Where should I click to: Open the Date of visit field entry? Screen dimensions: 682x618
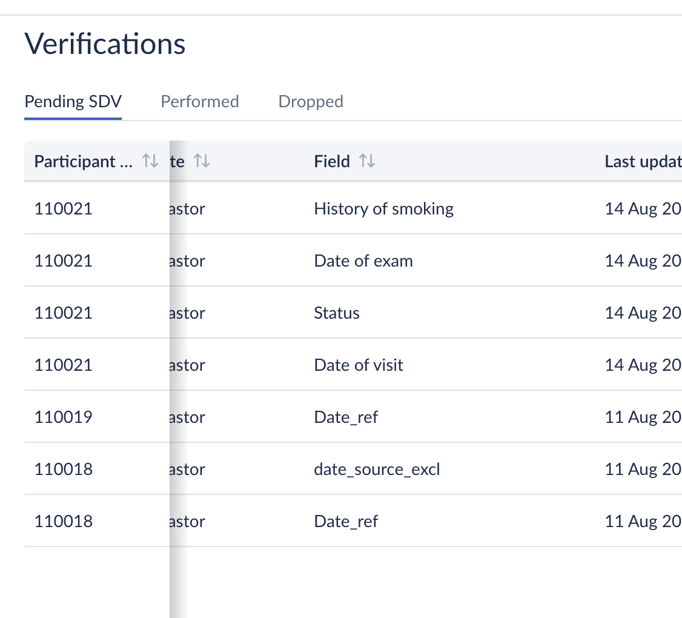pos(359,365)
